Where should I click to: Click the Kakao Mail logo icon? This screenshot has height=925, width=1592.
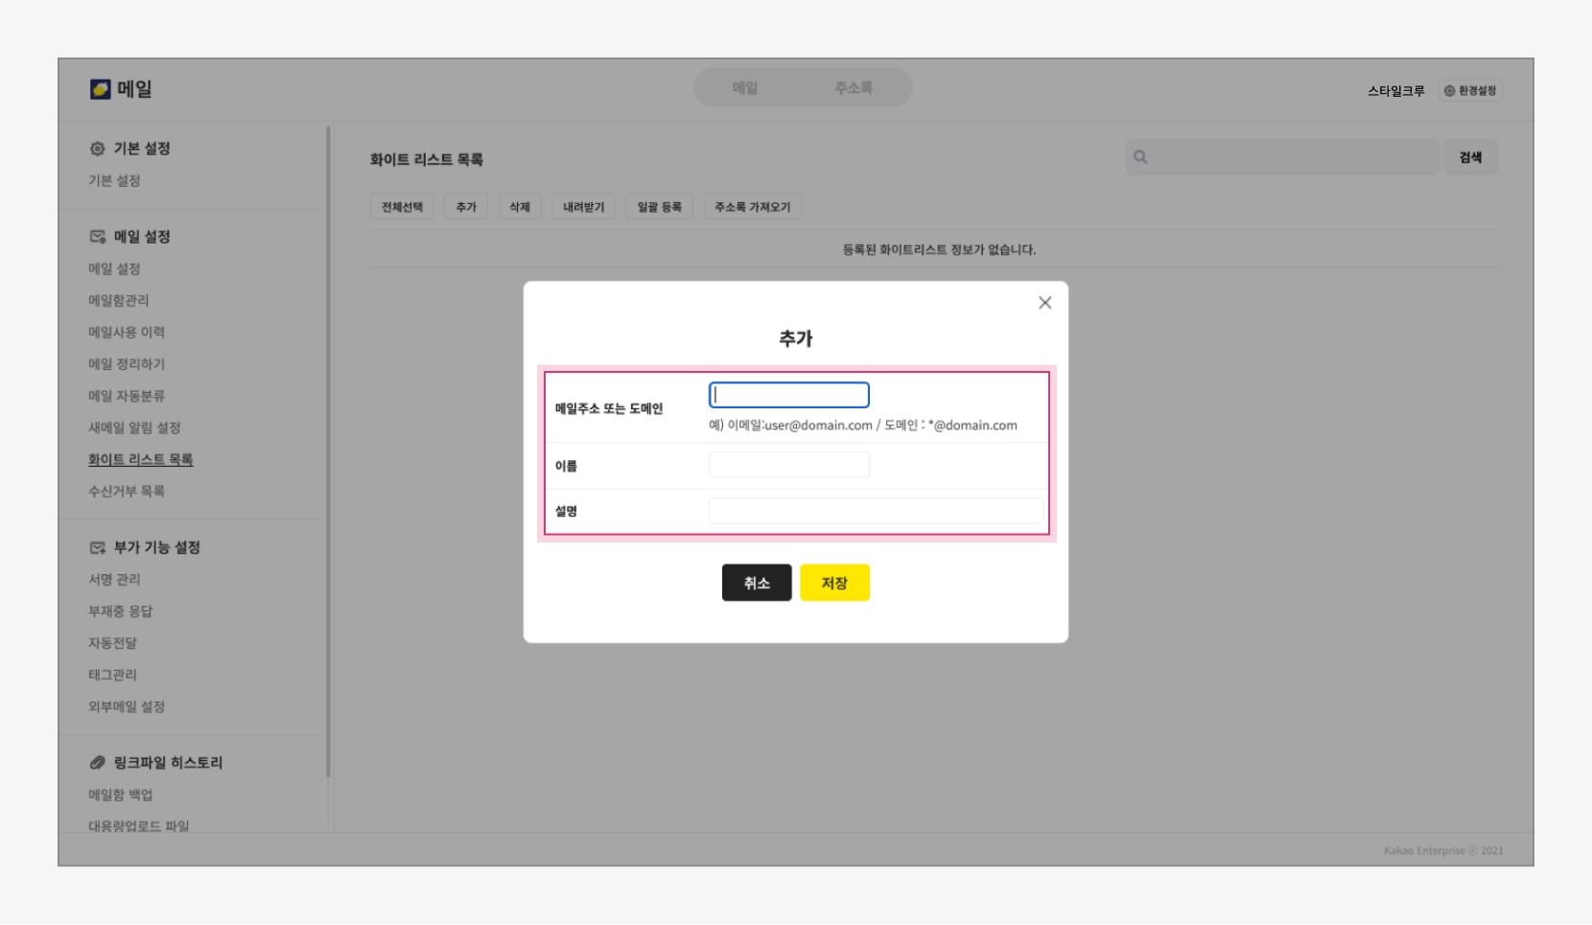[x=101, y=89]
